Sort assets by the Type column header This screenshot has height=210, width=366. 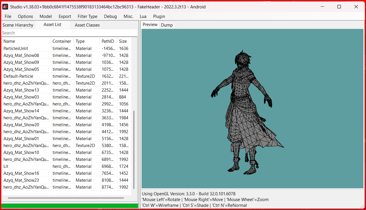click(x=87, y=41)
